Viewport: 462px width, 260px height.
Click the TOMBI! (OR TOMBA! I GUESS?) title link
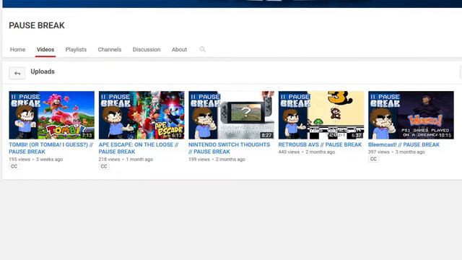[x=51, y=148]
